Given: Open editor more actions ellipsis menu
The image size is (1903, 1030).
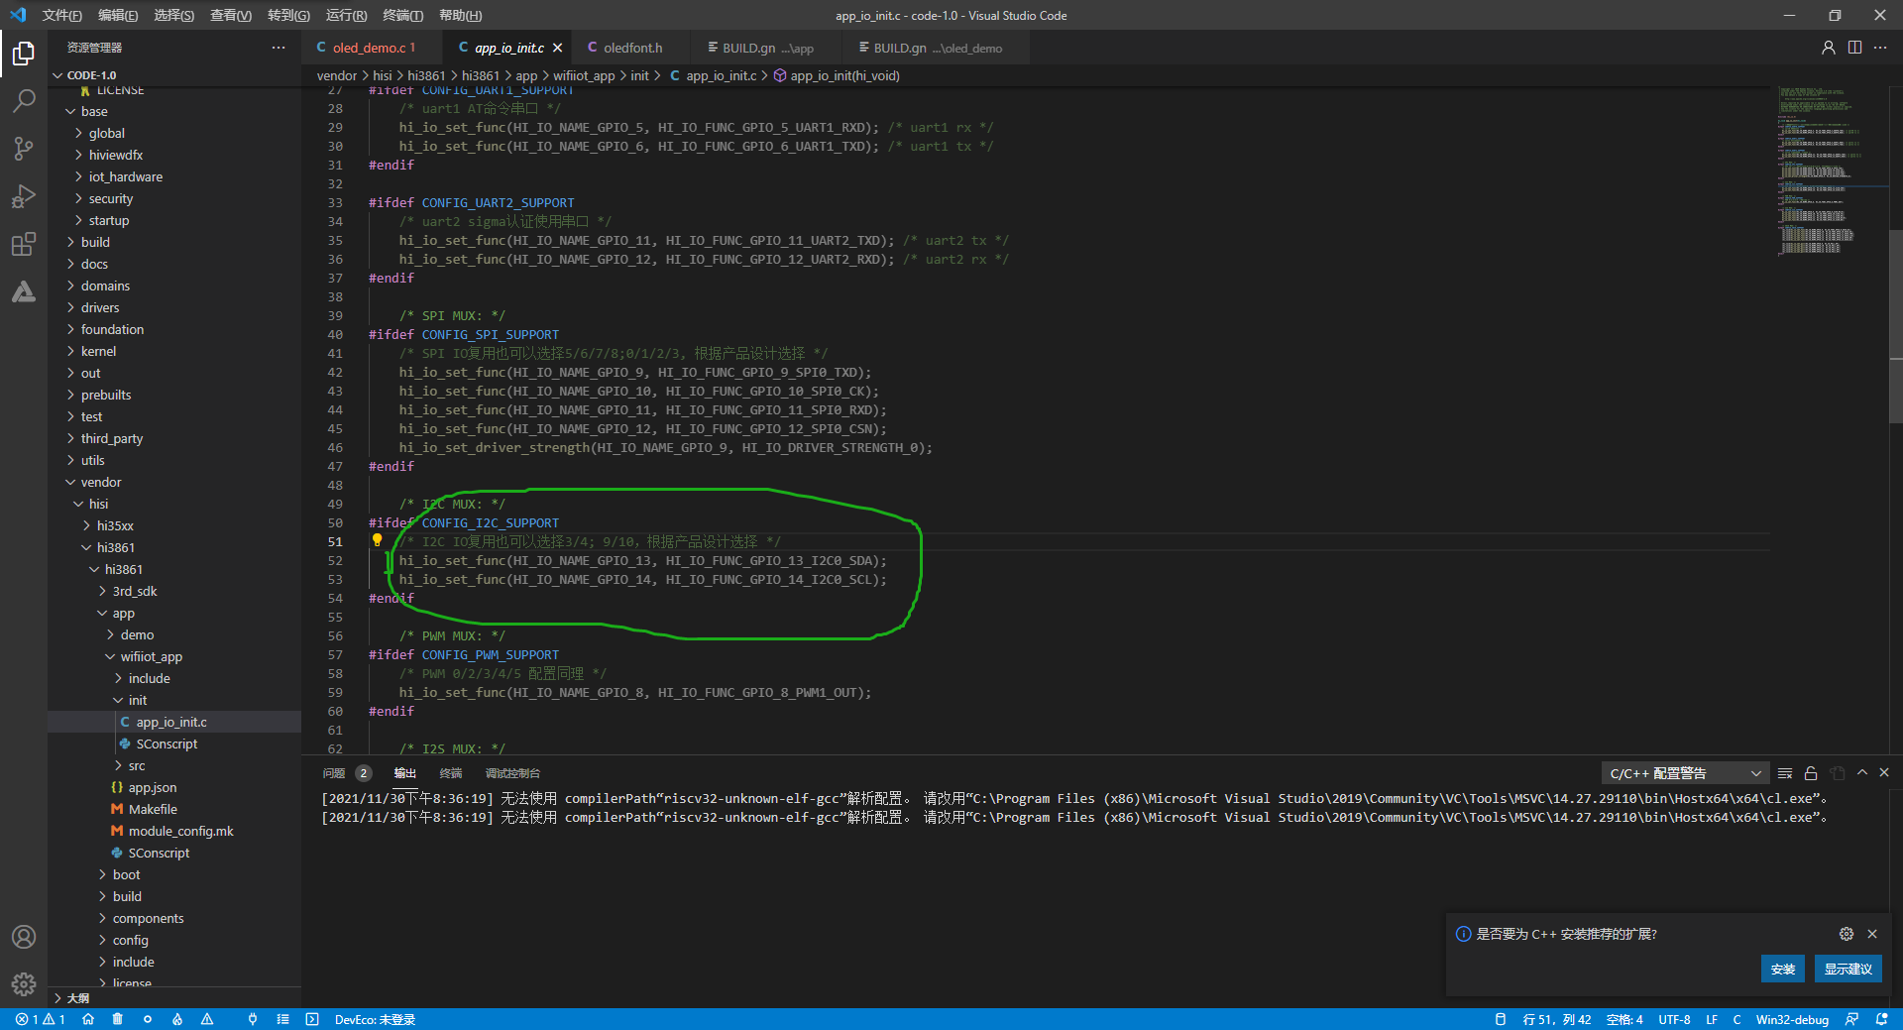Looking at the screenshot, I should click(1880, 48).
